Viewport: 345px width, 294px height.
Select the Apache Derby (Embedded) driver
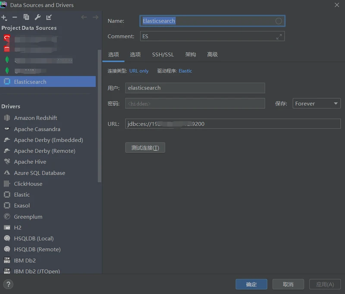pyautogui.click(x=48, y=140)
